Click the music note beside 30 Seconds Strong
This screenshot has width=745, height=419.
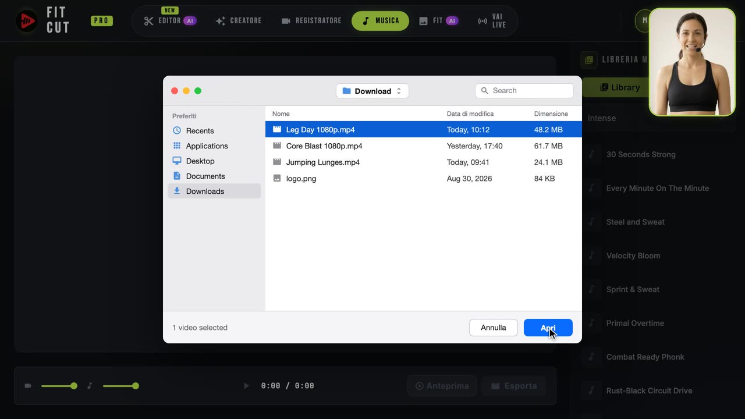591,154
